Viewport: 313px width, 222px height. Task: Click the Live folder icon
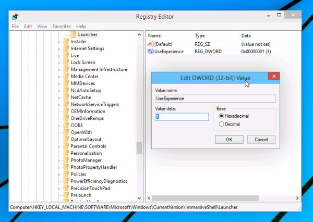pyautogui.click(x=66, y=55)
